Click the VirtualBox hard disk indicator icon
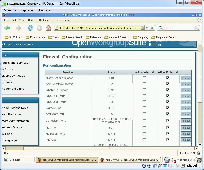 [x=144, y=166]
